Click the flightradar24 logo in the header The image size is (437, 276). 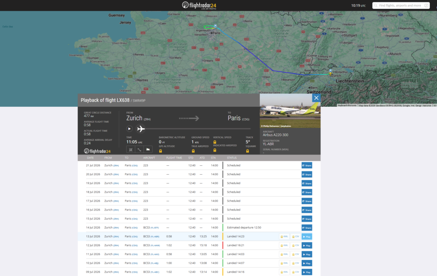(x=199, y=5)
